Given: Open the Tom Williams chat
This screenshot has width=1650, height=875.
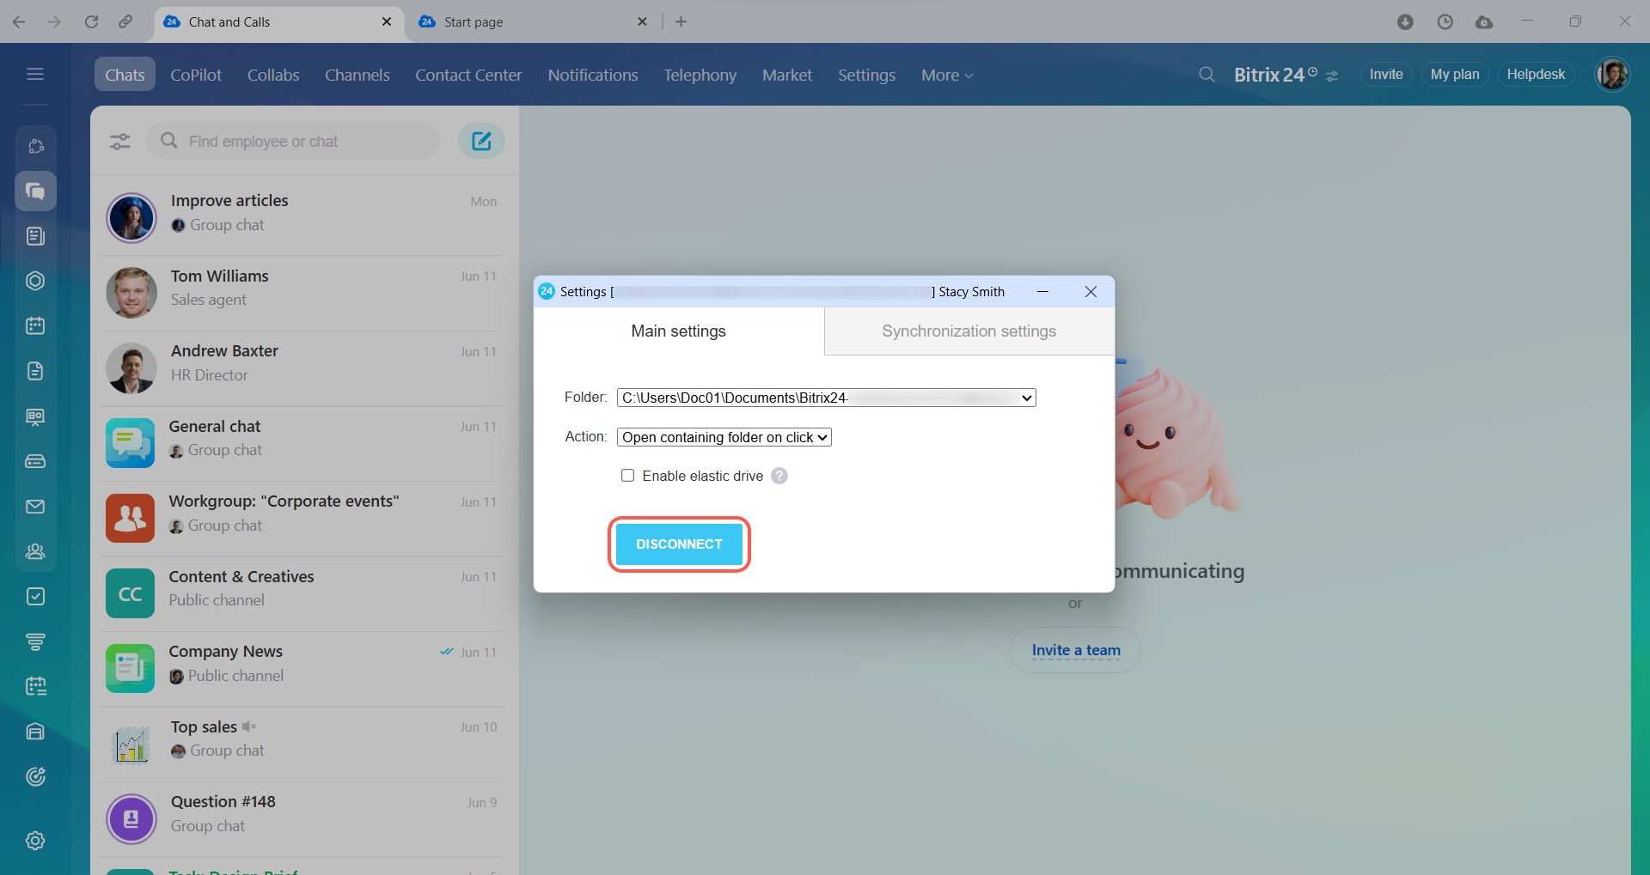Looking at the screenshot, I should (301, 288).
